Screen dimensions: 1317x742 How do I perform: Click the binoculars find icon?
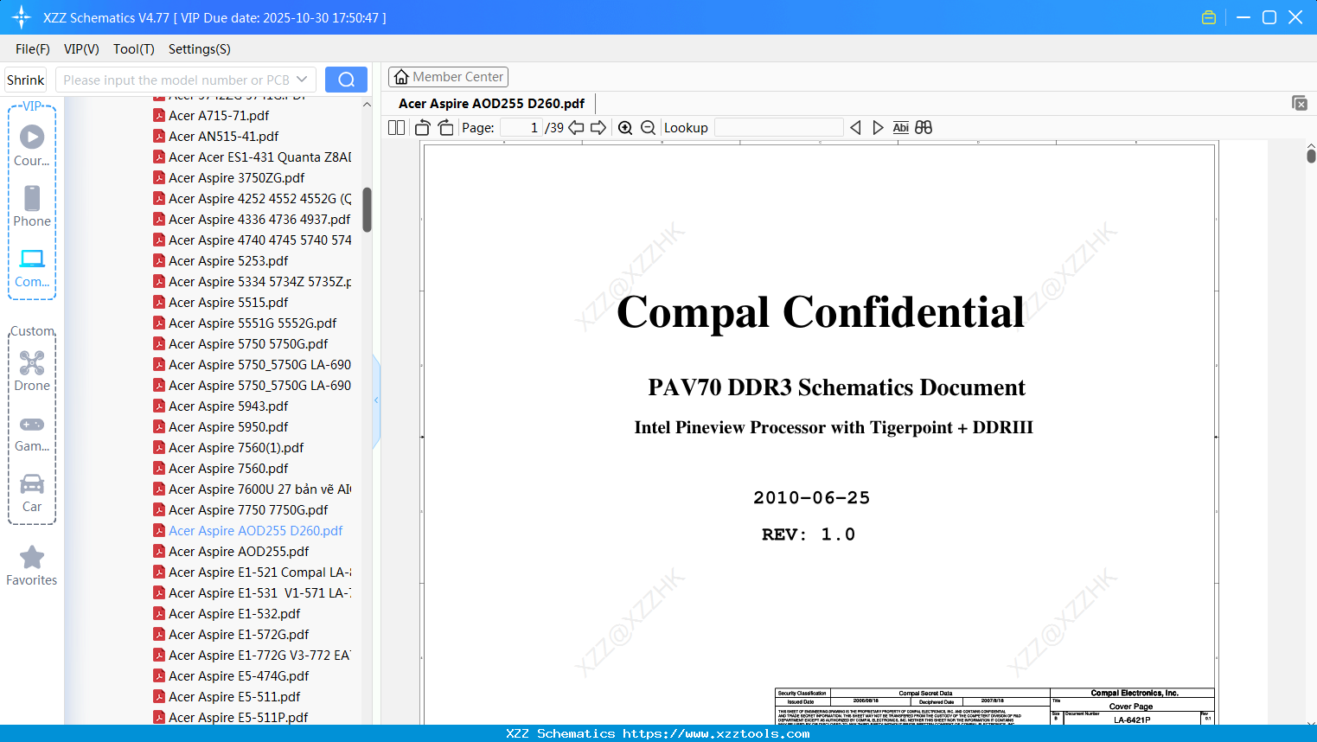[x=924, y=128]
